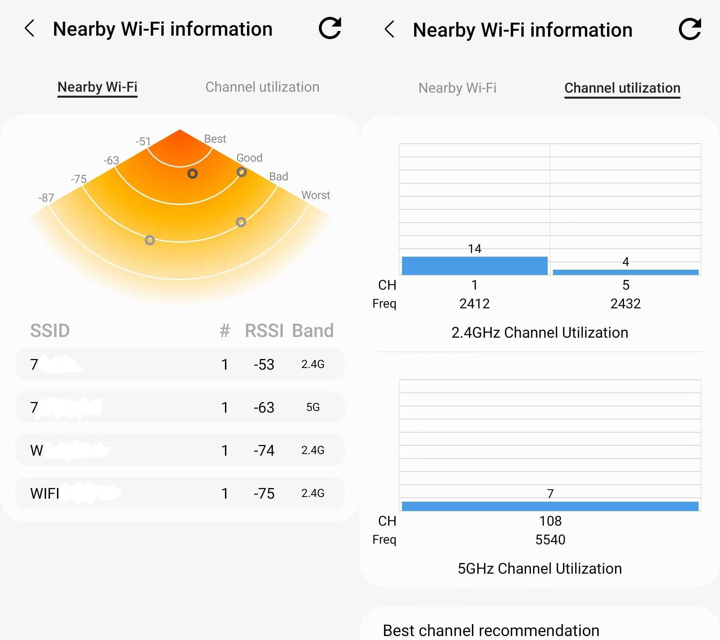Viewport: 720px width, 640px height.
Task: Tap the darkest radar dot near the -51 arc
Action: click(192, 174)
